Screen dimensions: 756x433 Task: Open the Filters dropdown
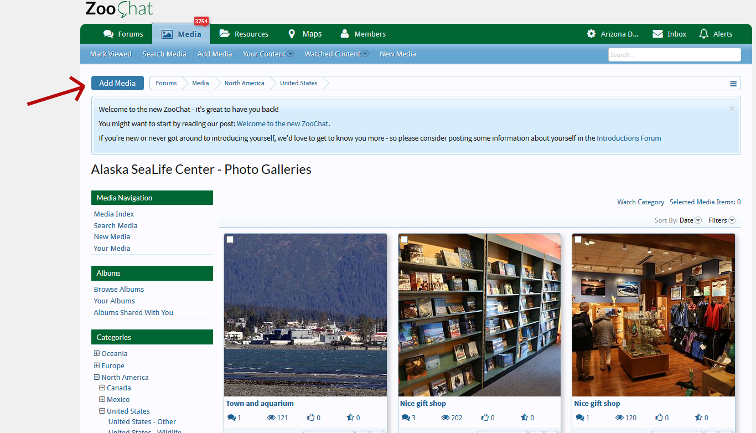coord(722,220)
